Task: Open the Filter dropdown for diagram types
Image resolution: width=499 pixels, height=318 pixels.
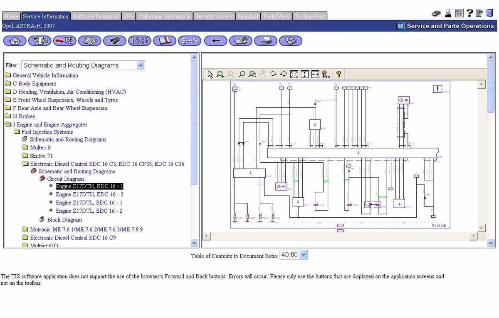Action: [x=140, y=65]
